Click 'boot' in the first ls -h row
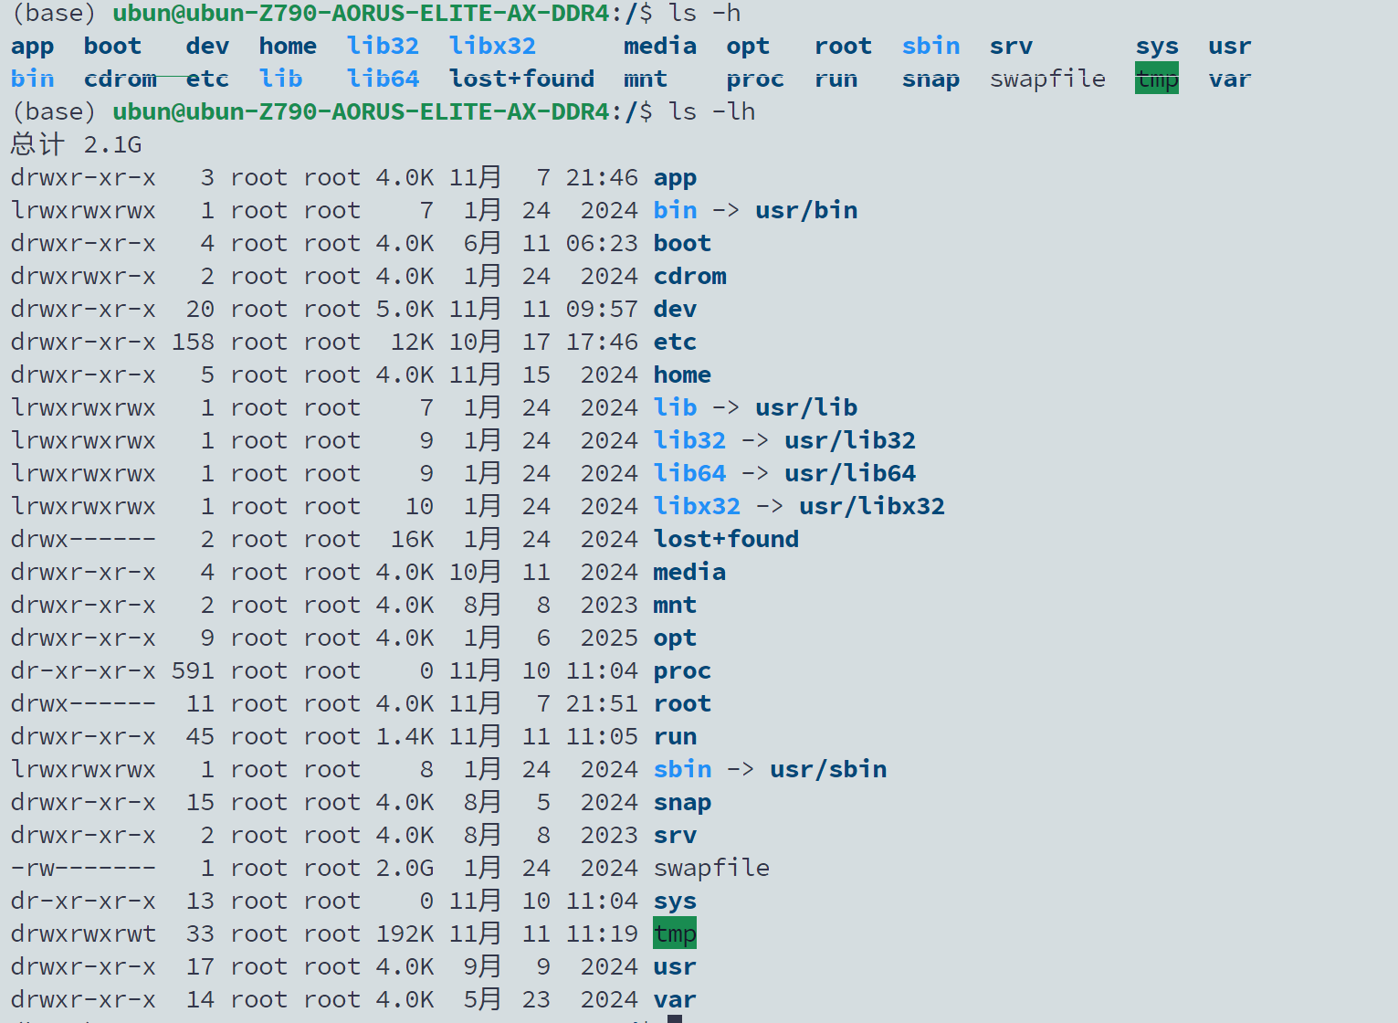1398x1023 pixels. click(x=113, y=46)
